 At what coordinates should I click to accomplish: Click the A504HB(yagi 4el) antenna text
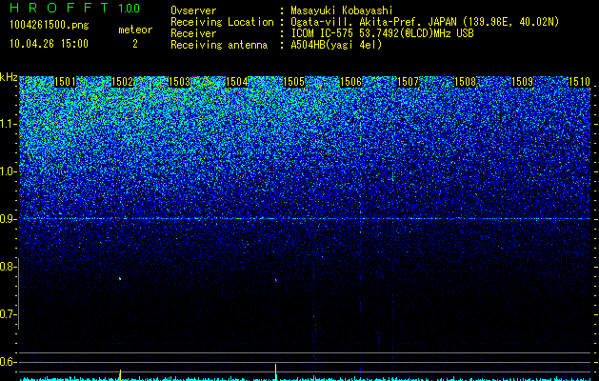tap(336, 45)
